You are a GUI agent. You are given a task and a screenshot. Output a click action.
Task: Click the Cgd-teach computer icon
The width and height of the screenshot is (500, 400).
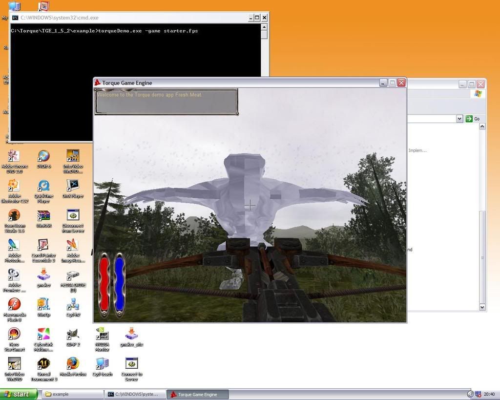coord(103,366)
